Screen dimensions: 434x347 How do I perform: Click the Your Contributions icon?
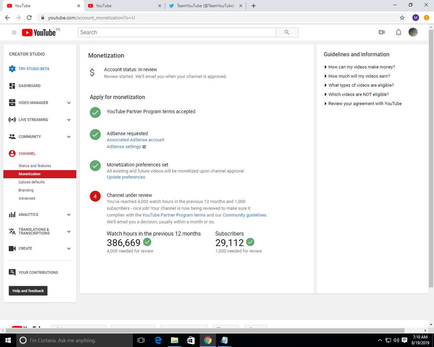point(12,273)
